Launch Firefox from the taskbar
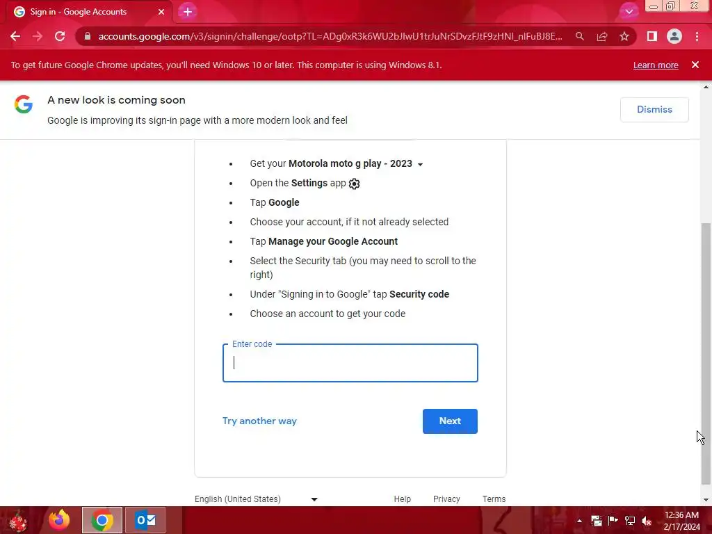 click(x=59, y=520)
